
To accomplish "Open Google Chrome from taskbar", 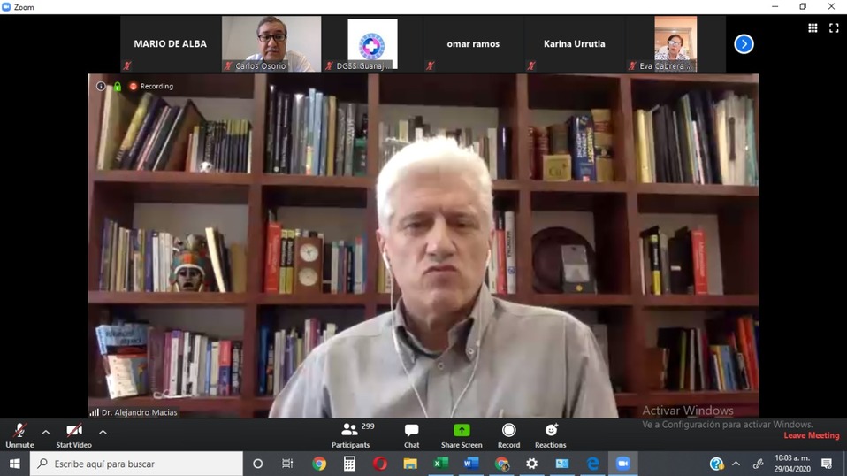I will pos(318,464).
